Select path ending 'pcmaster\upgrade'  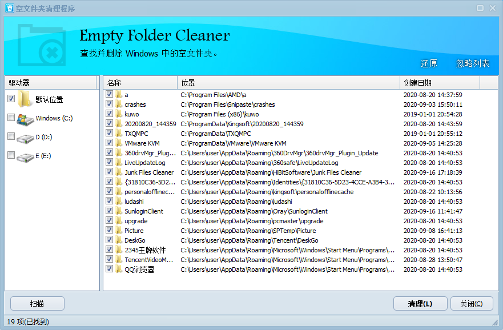[x=252, y=221]
